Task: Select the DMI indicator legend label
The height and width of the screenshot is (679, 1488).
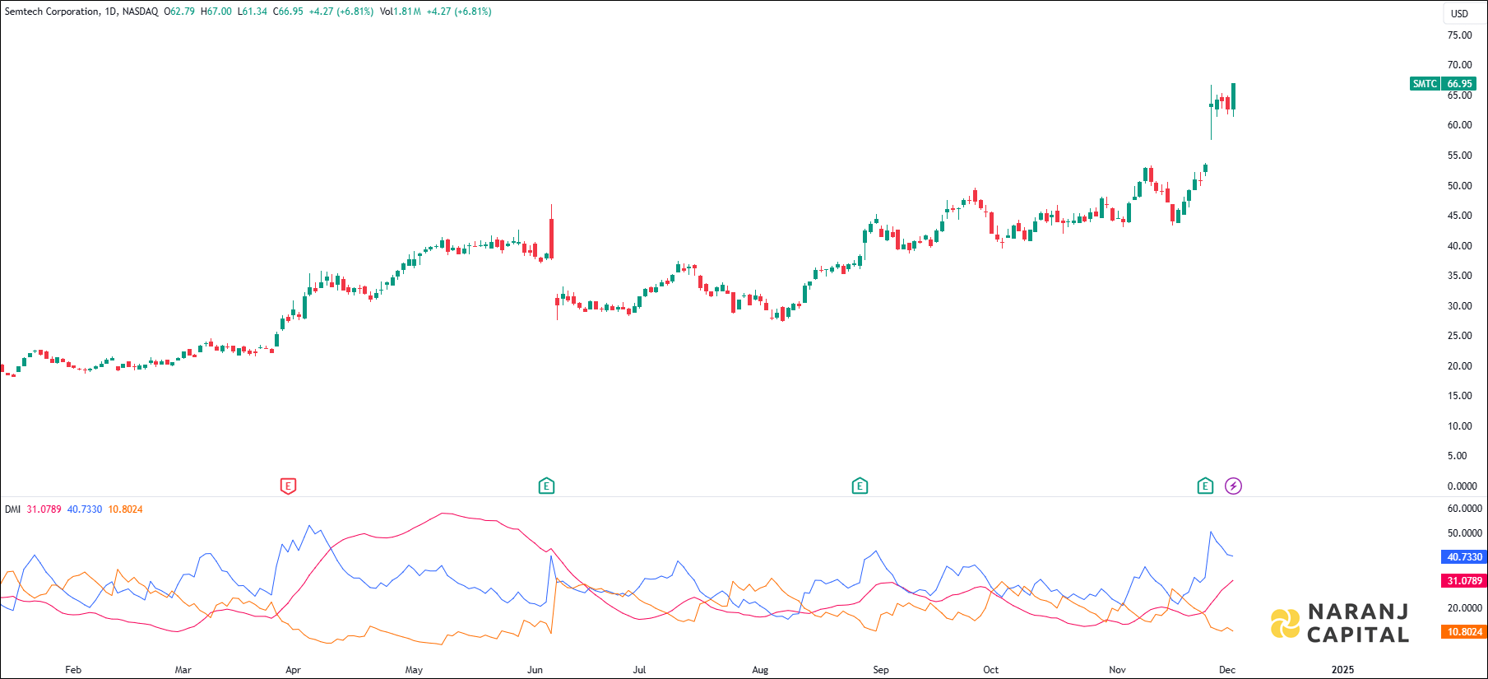Action: (x=12, y=509)
